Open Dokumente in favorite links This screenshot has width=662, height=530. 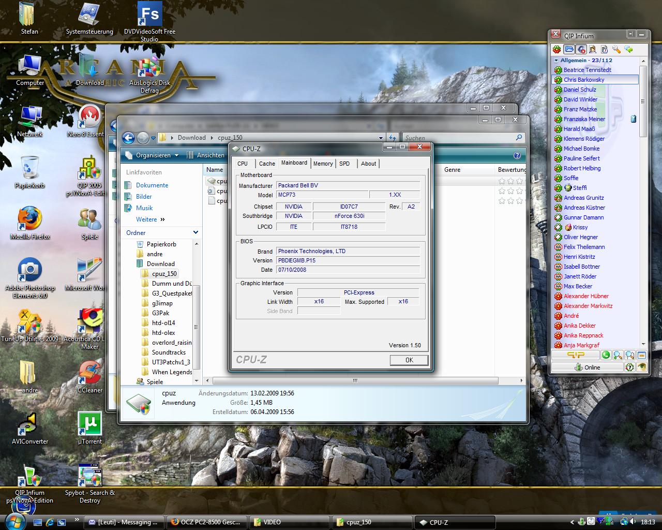pos(152,185)
